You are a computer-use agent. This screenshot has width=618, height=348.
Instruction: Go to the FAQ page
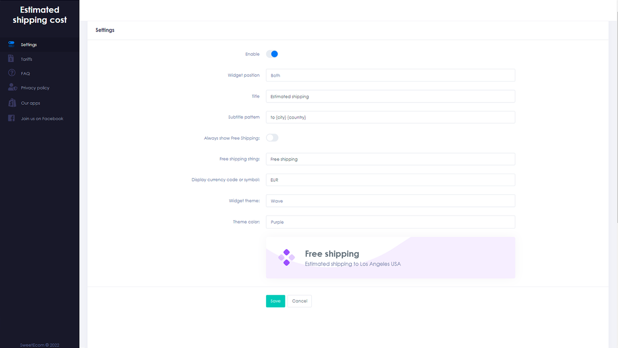point(24,73)
